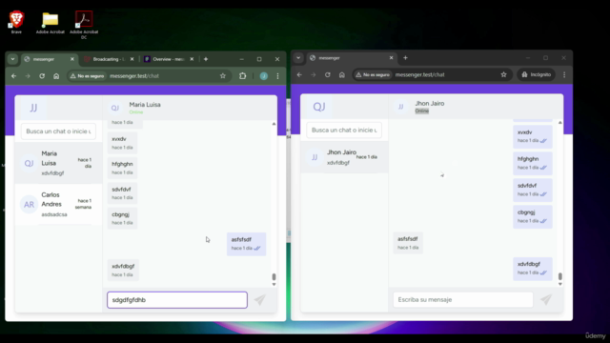Go back in incognito browser window
Screen dimensions: 610x343
point(299,74)
